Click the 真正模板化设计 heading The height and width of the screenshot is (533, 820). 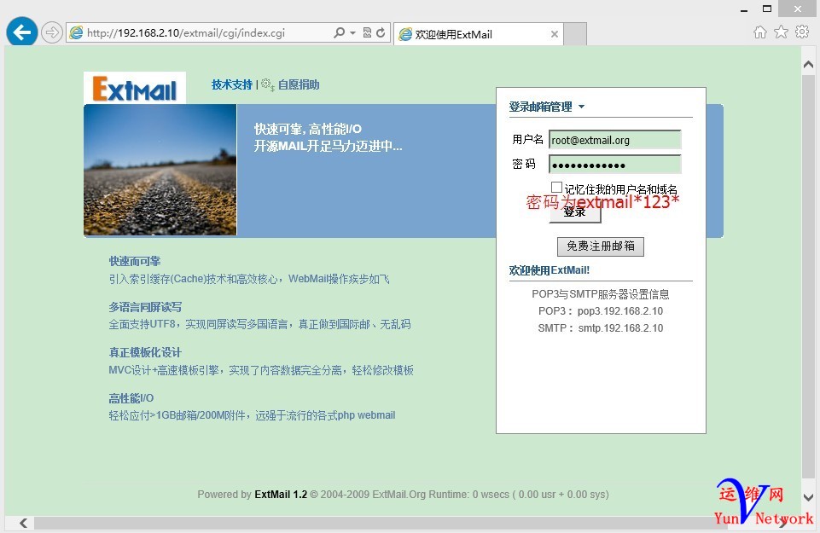click(145, 353)
